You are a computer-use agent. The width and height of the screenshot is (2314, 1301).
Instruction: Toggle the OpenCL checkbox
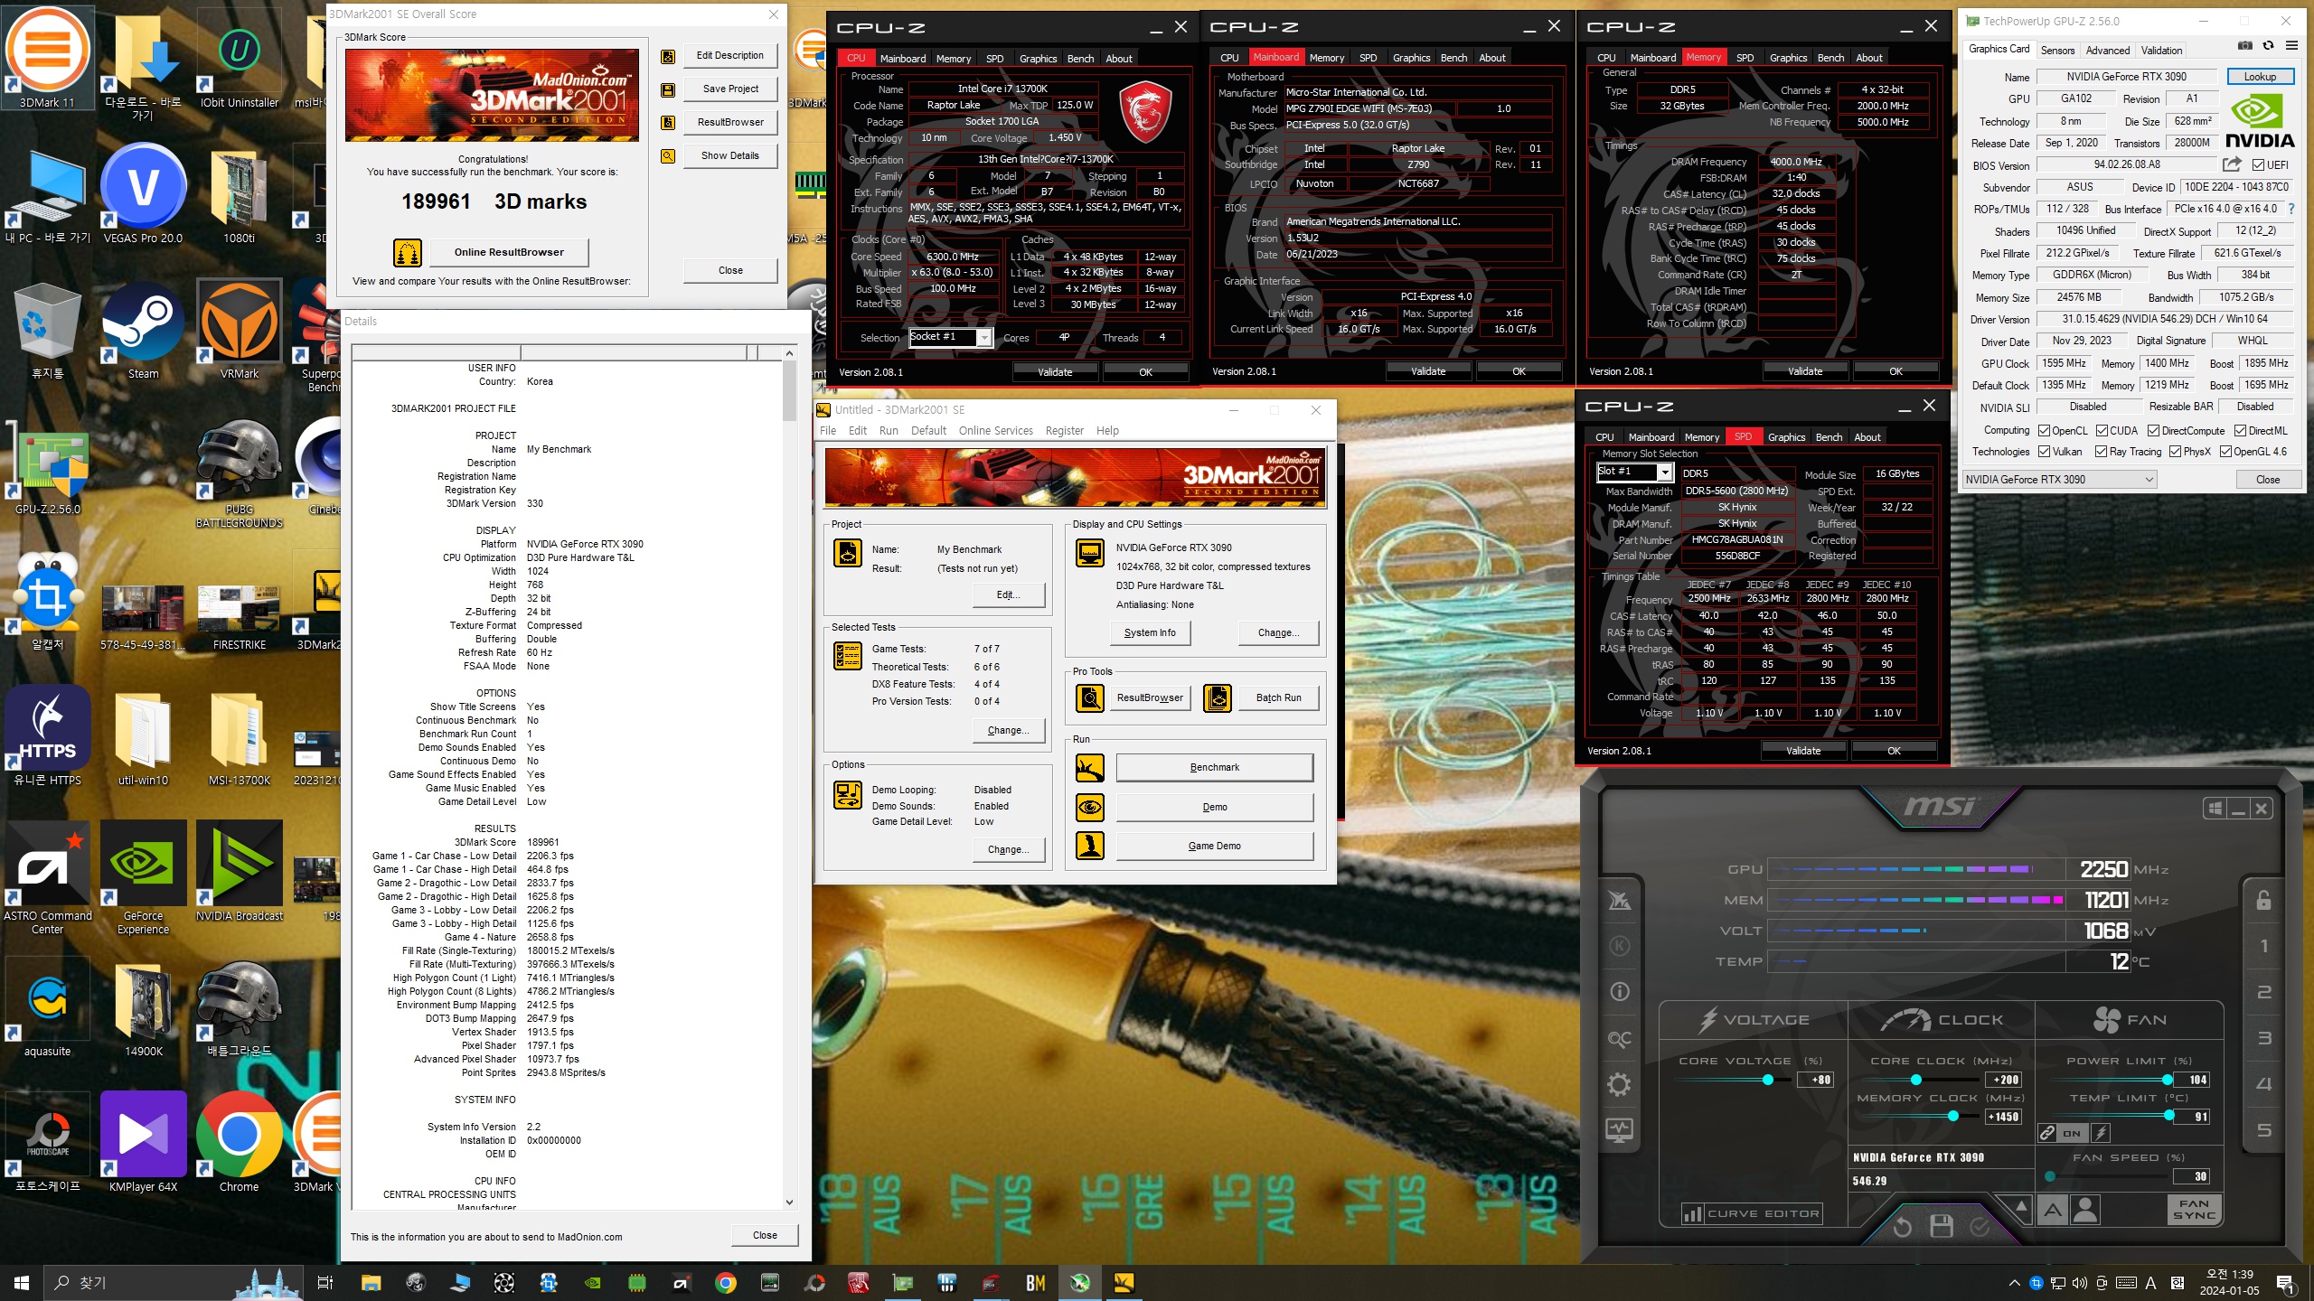click(x=2044, y=431)
